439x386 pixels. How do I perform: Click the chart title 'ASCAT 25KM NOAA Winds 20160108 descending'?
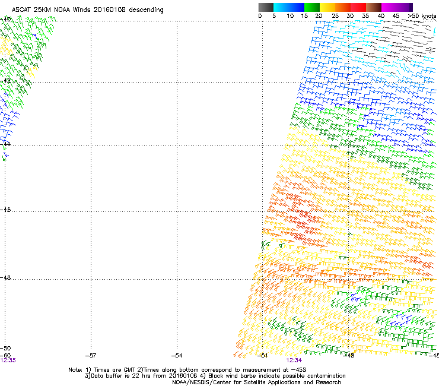coord(87,10)
